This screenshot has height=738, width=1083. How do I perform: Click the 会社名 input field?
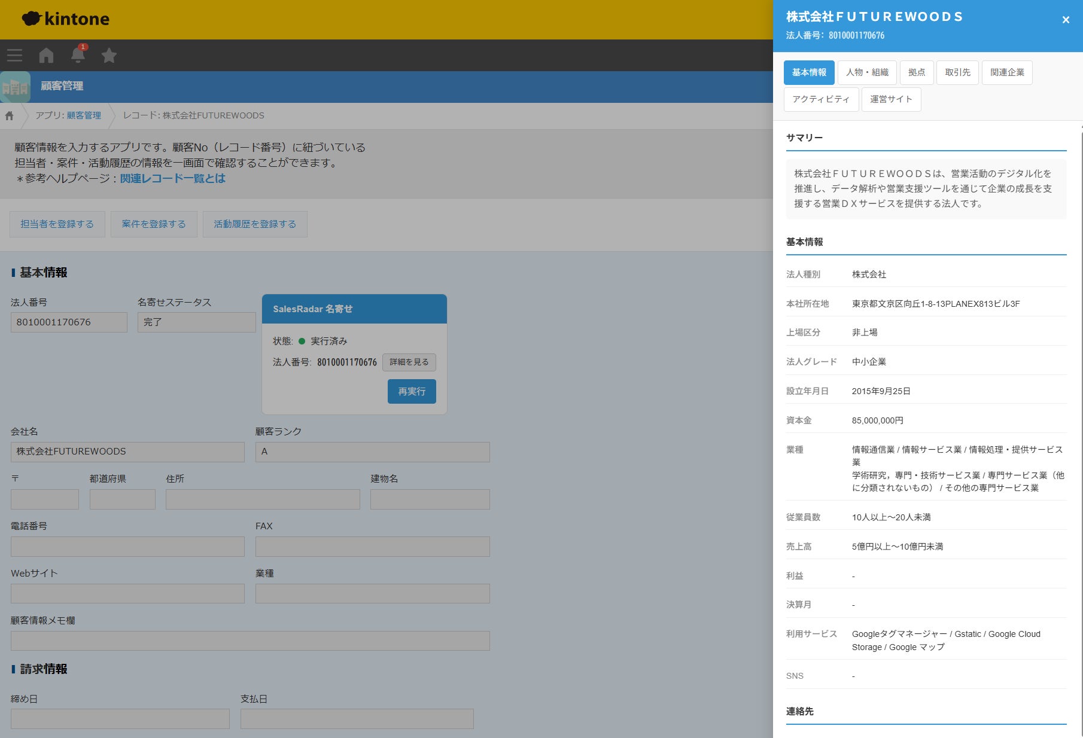127,452
